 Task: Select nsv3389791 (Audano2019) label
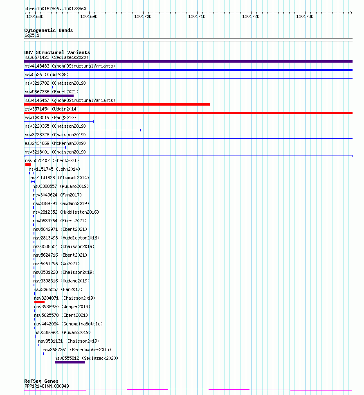(61, 203)
